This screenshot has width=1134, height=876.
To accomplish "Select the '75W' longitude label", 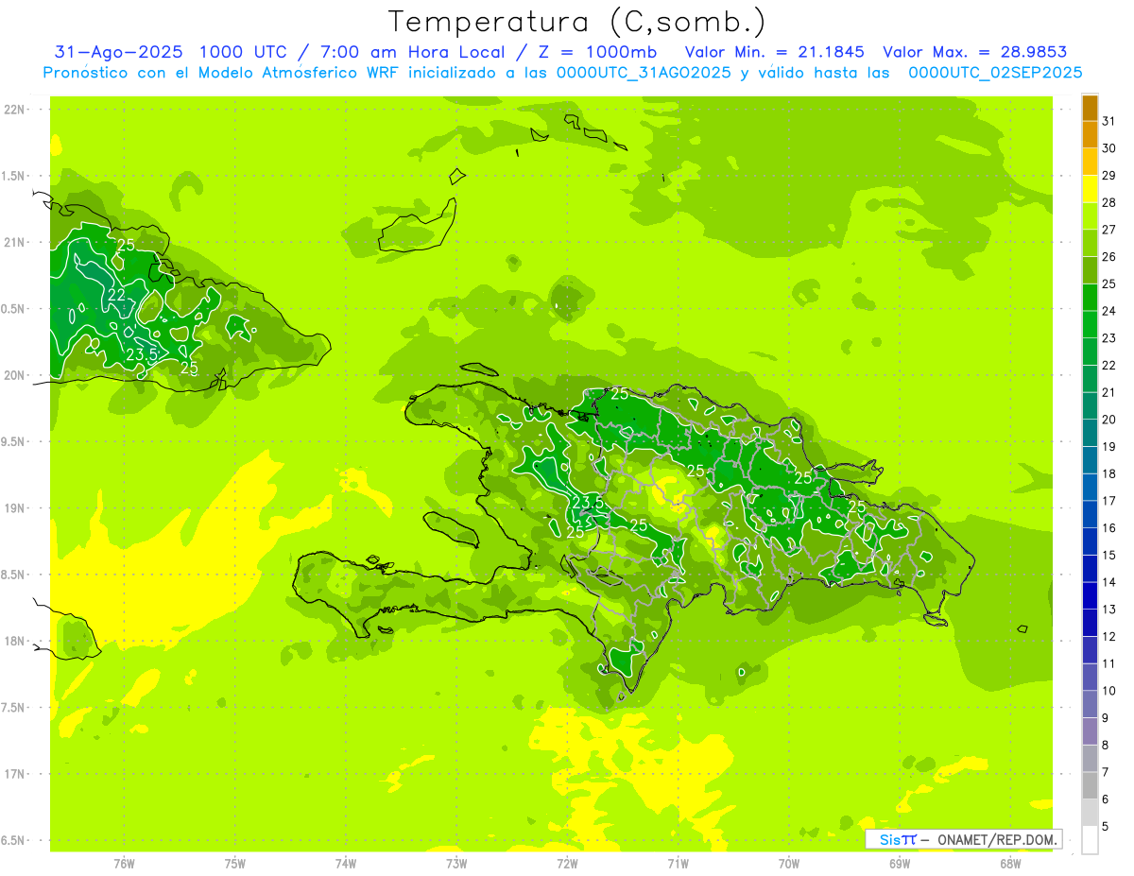I will [x=235, y=863].
